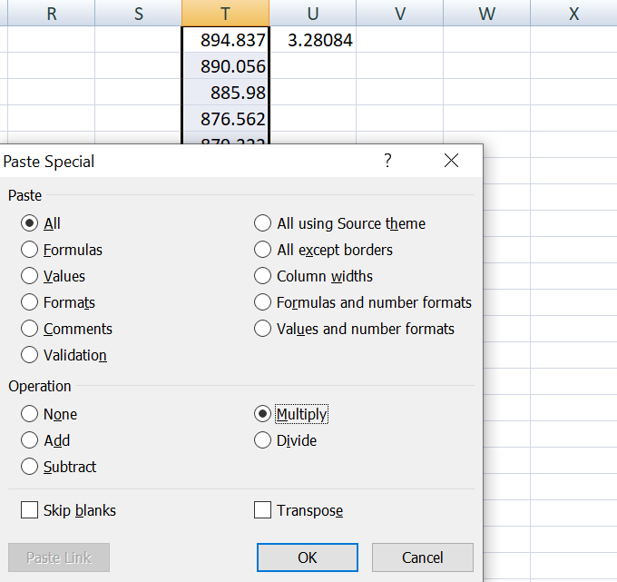Select the Validation radio button

coord(29,355)
